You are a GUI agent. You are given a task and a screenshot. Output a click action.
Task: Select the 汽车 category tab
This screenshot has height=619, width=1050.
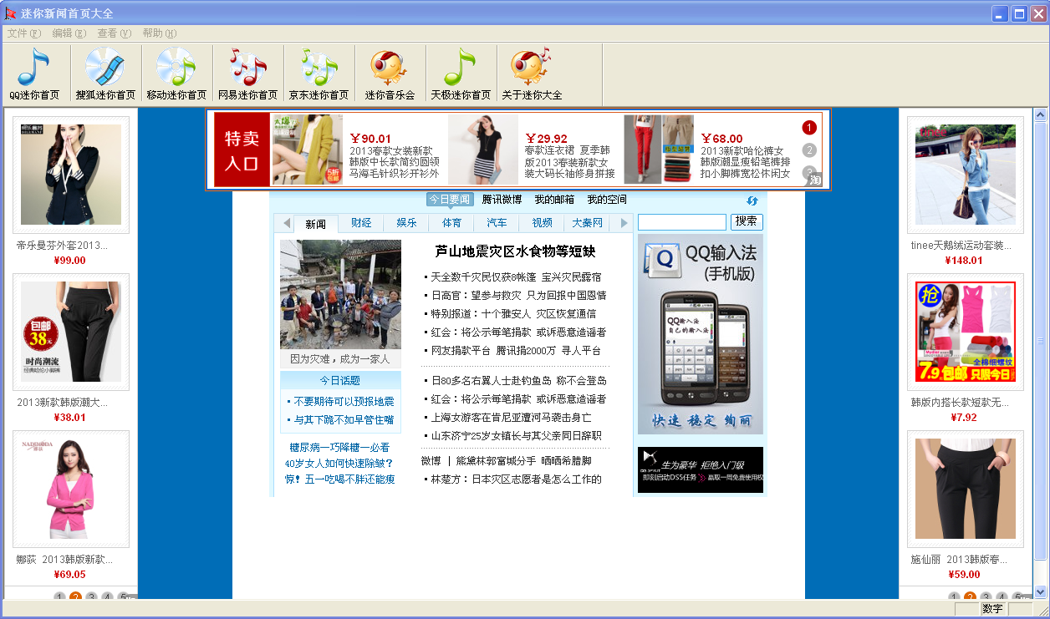[497, 223]
